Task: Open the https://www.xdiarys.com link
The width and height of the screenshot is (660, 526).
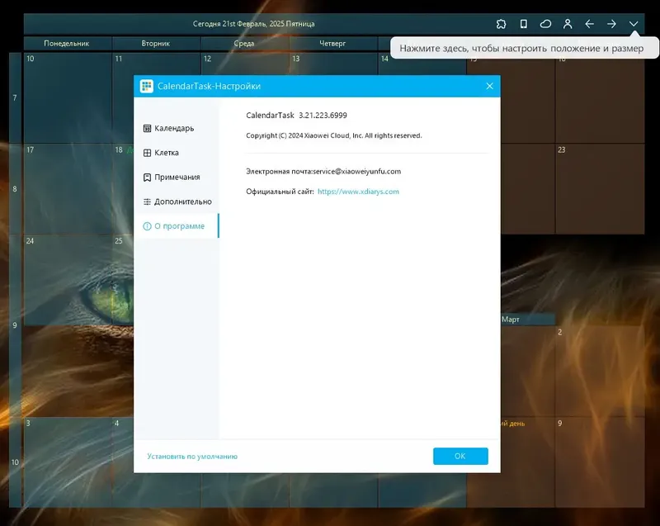Action: click(358, 192)
